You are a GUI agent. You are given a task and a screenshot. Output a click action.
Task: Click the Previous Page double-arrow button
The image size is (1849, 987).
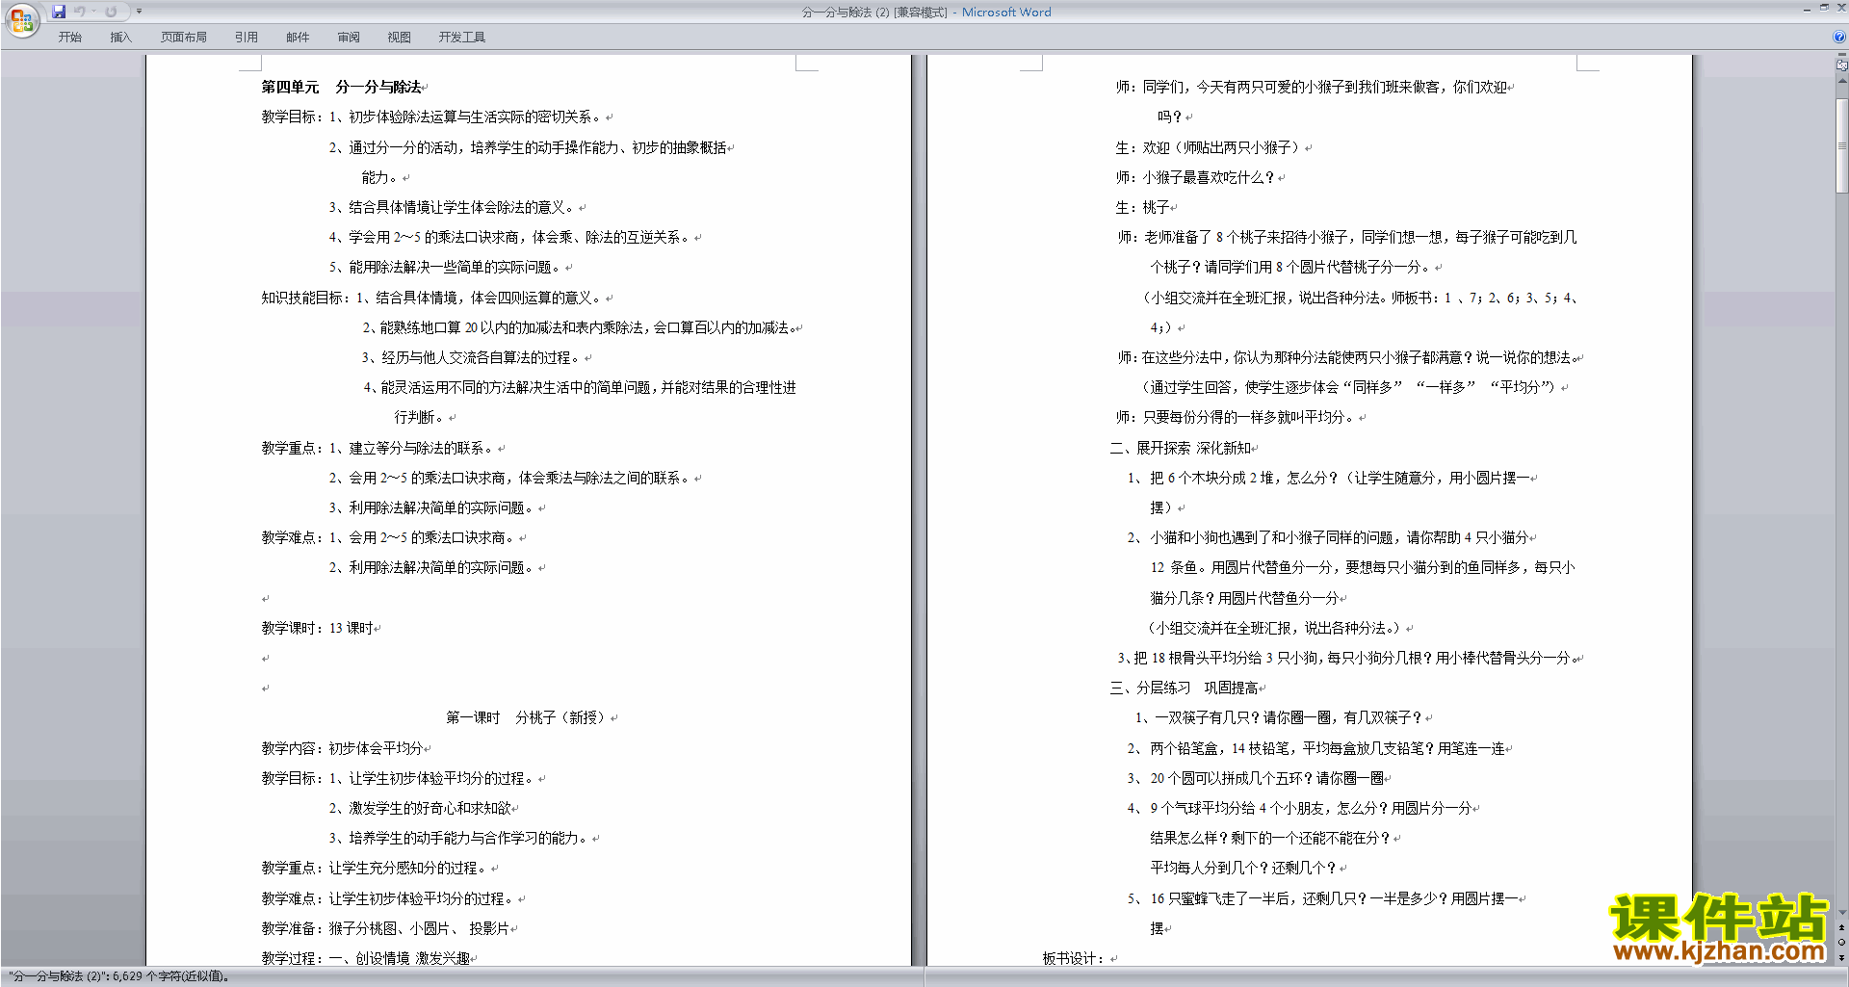tap(1841, 927)
